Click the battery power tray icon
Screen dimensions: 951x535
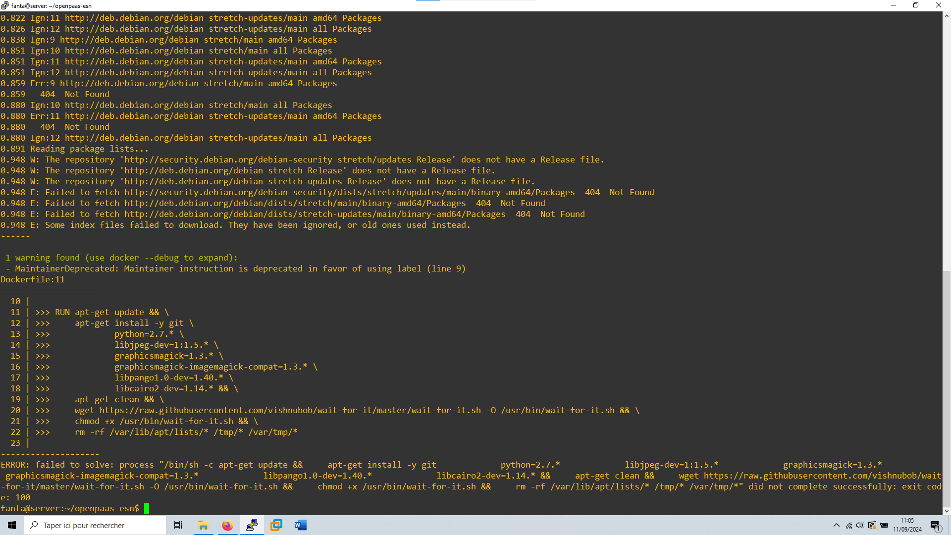click(884, 525)
